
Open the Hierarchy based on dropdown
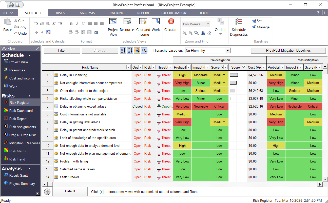228,50
